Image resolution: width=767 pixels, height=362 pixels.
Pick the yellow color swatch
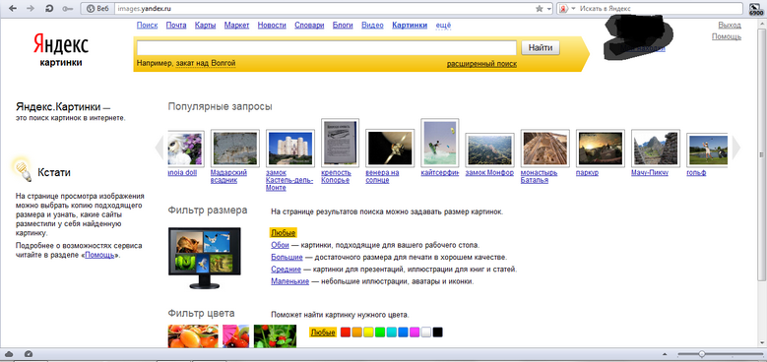(x=368, y=332)
